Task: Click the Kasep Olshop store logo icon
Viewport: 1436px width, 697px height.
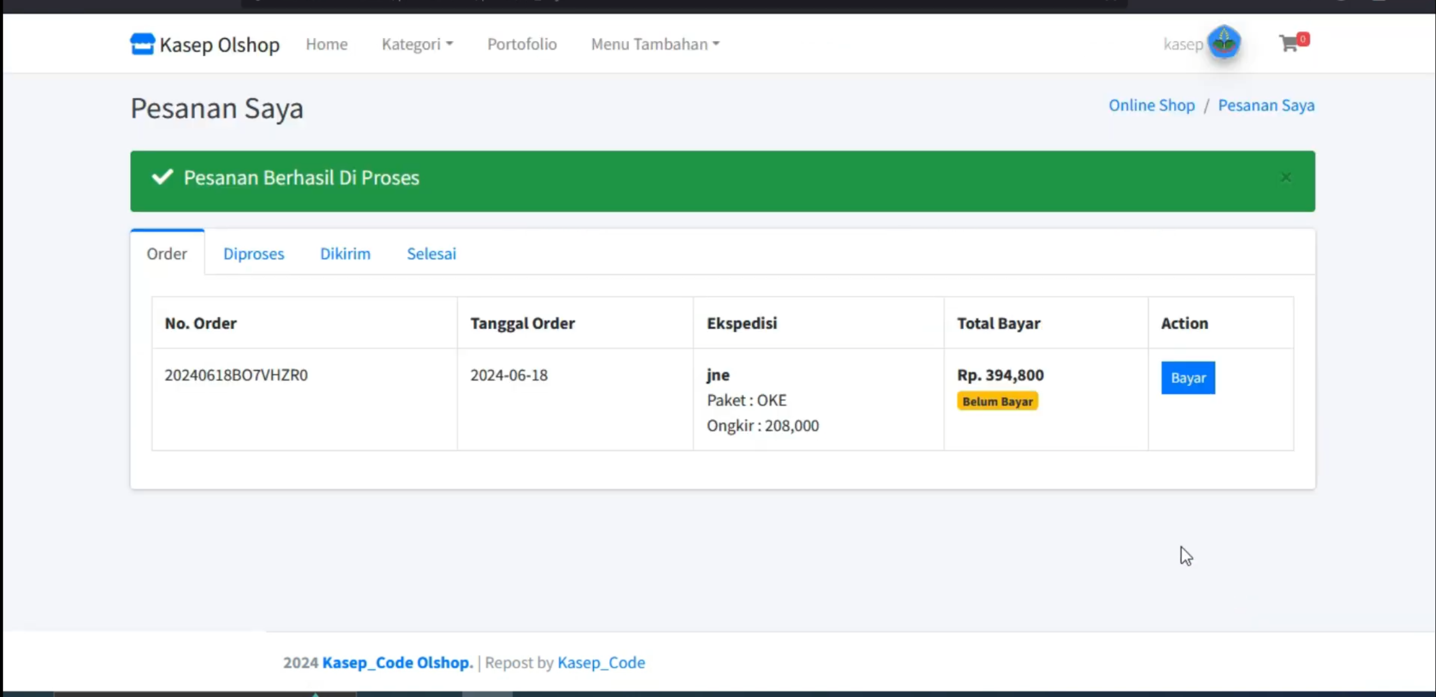Action: 142,44
